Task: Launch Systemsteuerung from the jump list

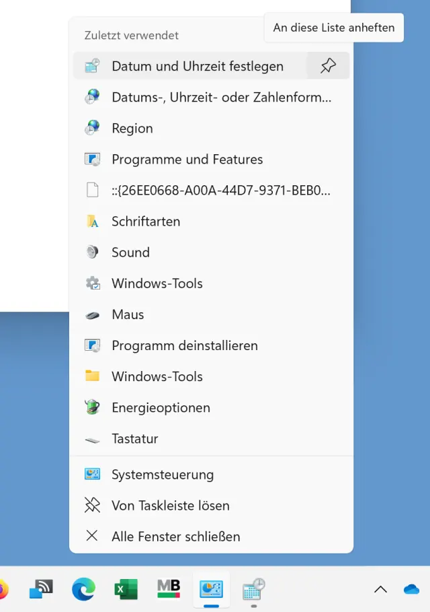Action: [x=163, y=474]
